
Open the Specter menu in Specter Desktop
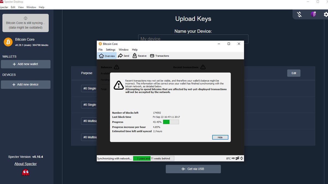(x=4, y=7)
